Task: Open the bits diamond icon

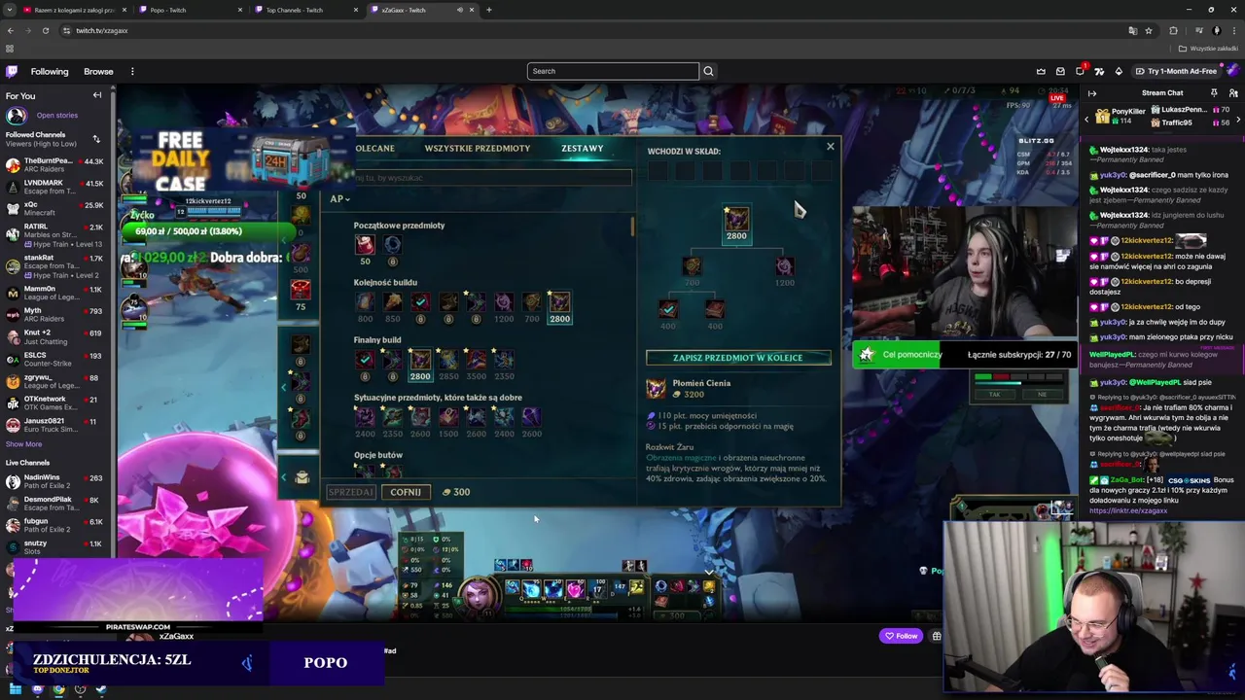Action: pyautogui.click(x=1119, y=71)
